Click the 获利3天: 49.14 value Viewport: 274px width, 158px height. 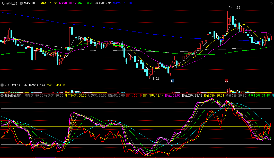pyautogui.click(x=153, y=96)
